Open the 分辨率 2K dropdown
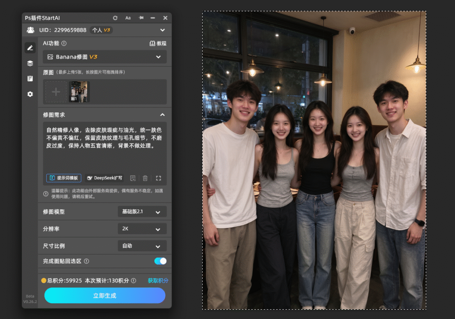The width and height of the screenshot is (455, 319). [142, 229]
